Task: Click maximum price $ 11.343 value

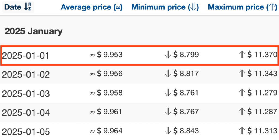Action: (x=262, y=74)
